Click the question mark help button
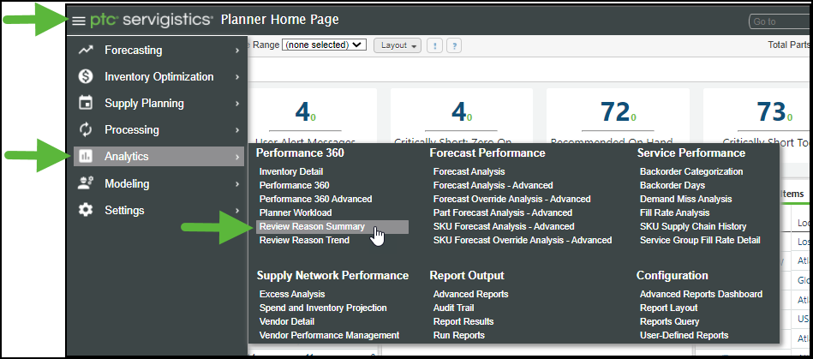Image resolution: width=813 pixels, height=359 pixels. point(454,45)
